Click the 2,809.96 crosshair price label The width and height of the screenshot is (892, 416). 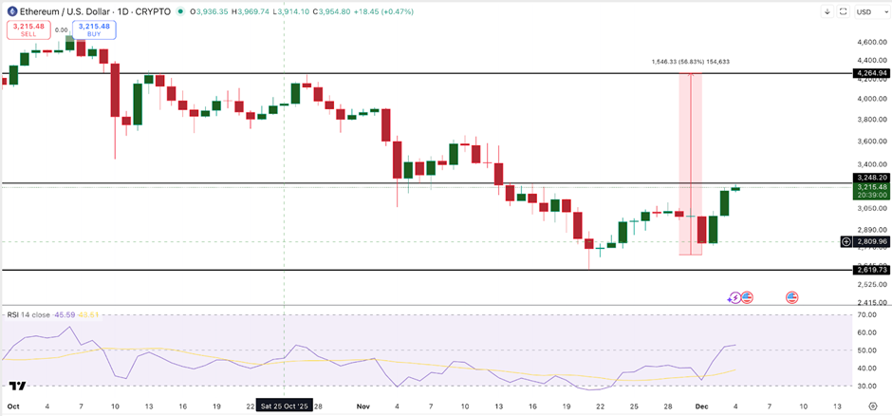[870, 242]
